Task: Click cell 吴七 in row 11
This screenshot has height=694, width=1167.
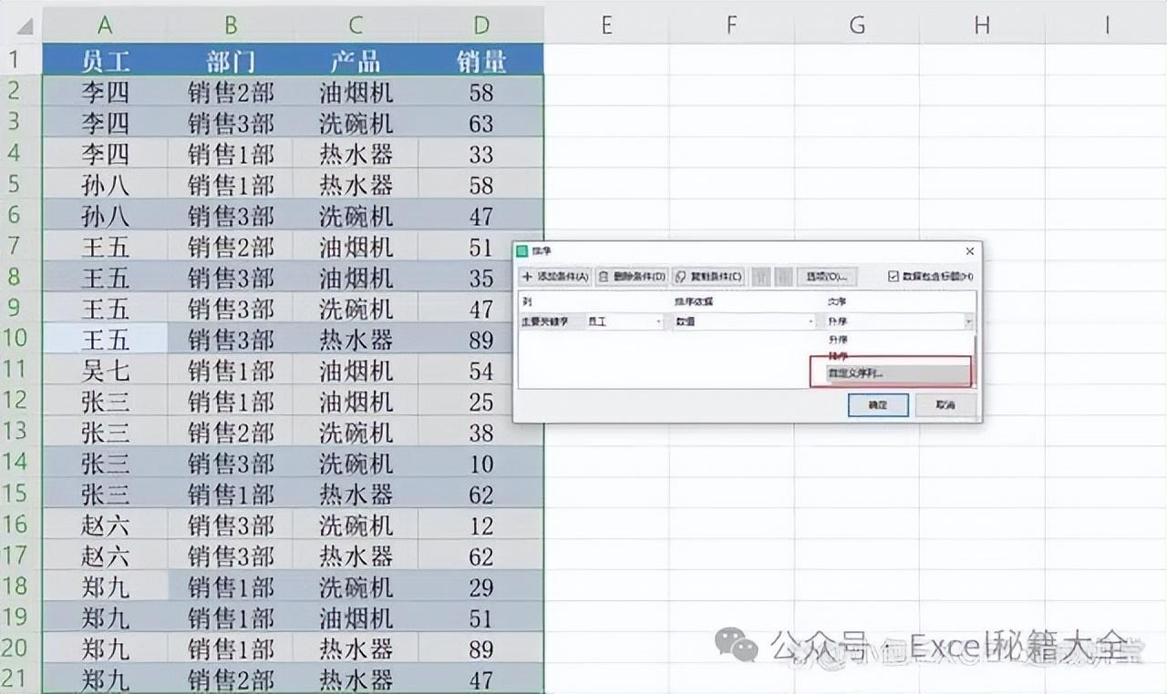Action: tap(105, 370)
